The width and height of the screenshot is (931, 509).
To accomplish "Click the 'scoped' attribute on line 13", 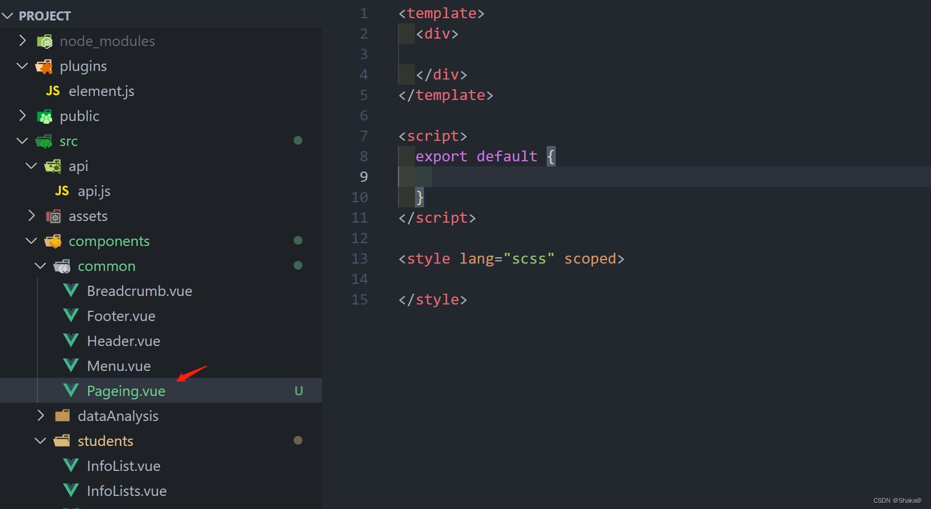I will point(590,258).
